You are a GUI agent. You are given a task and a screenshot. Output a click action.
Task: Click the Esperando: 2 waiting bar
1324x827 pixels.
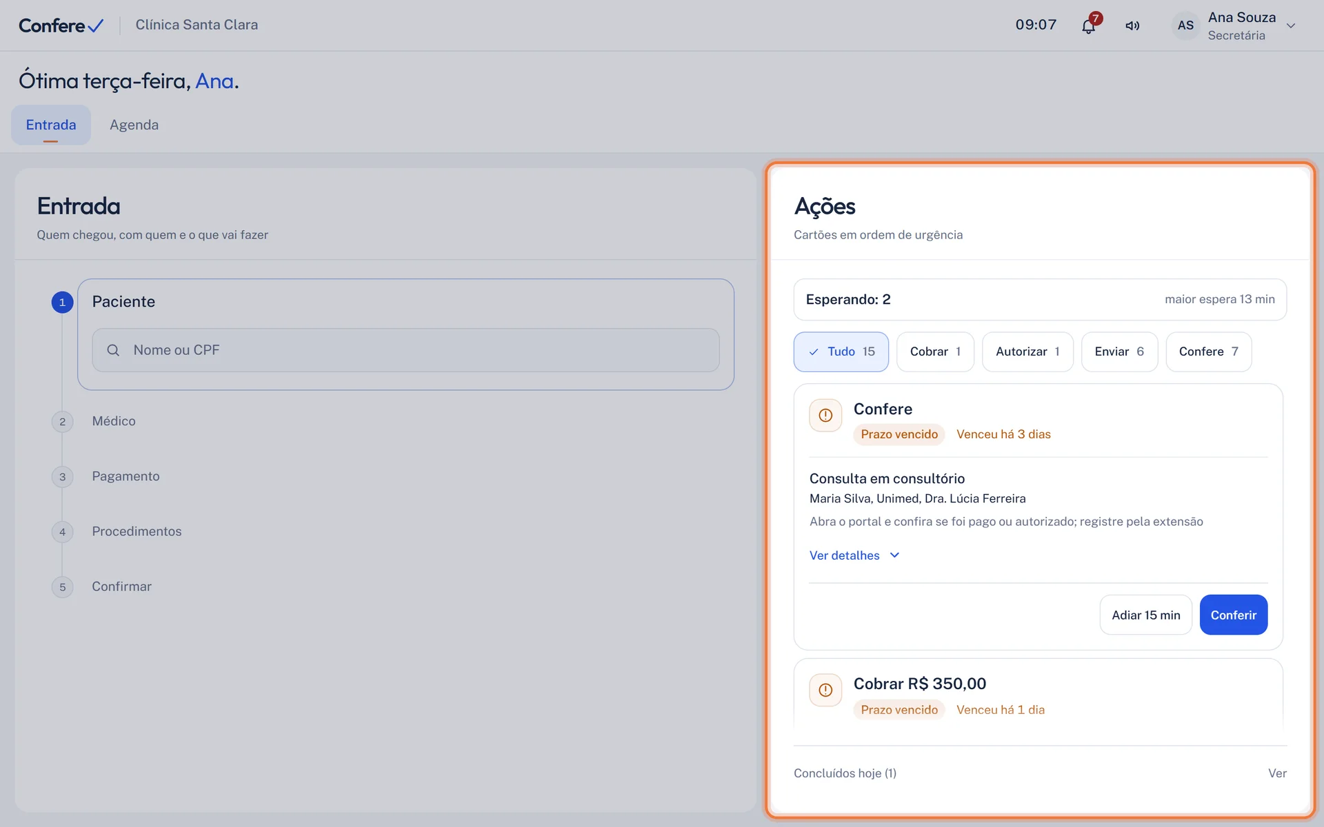(x=1040, y=299)
